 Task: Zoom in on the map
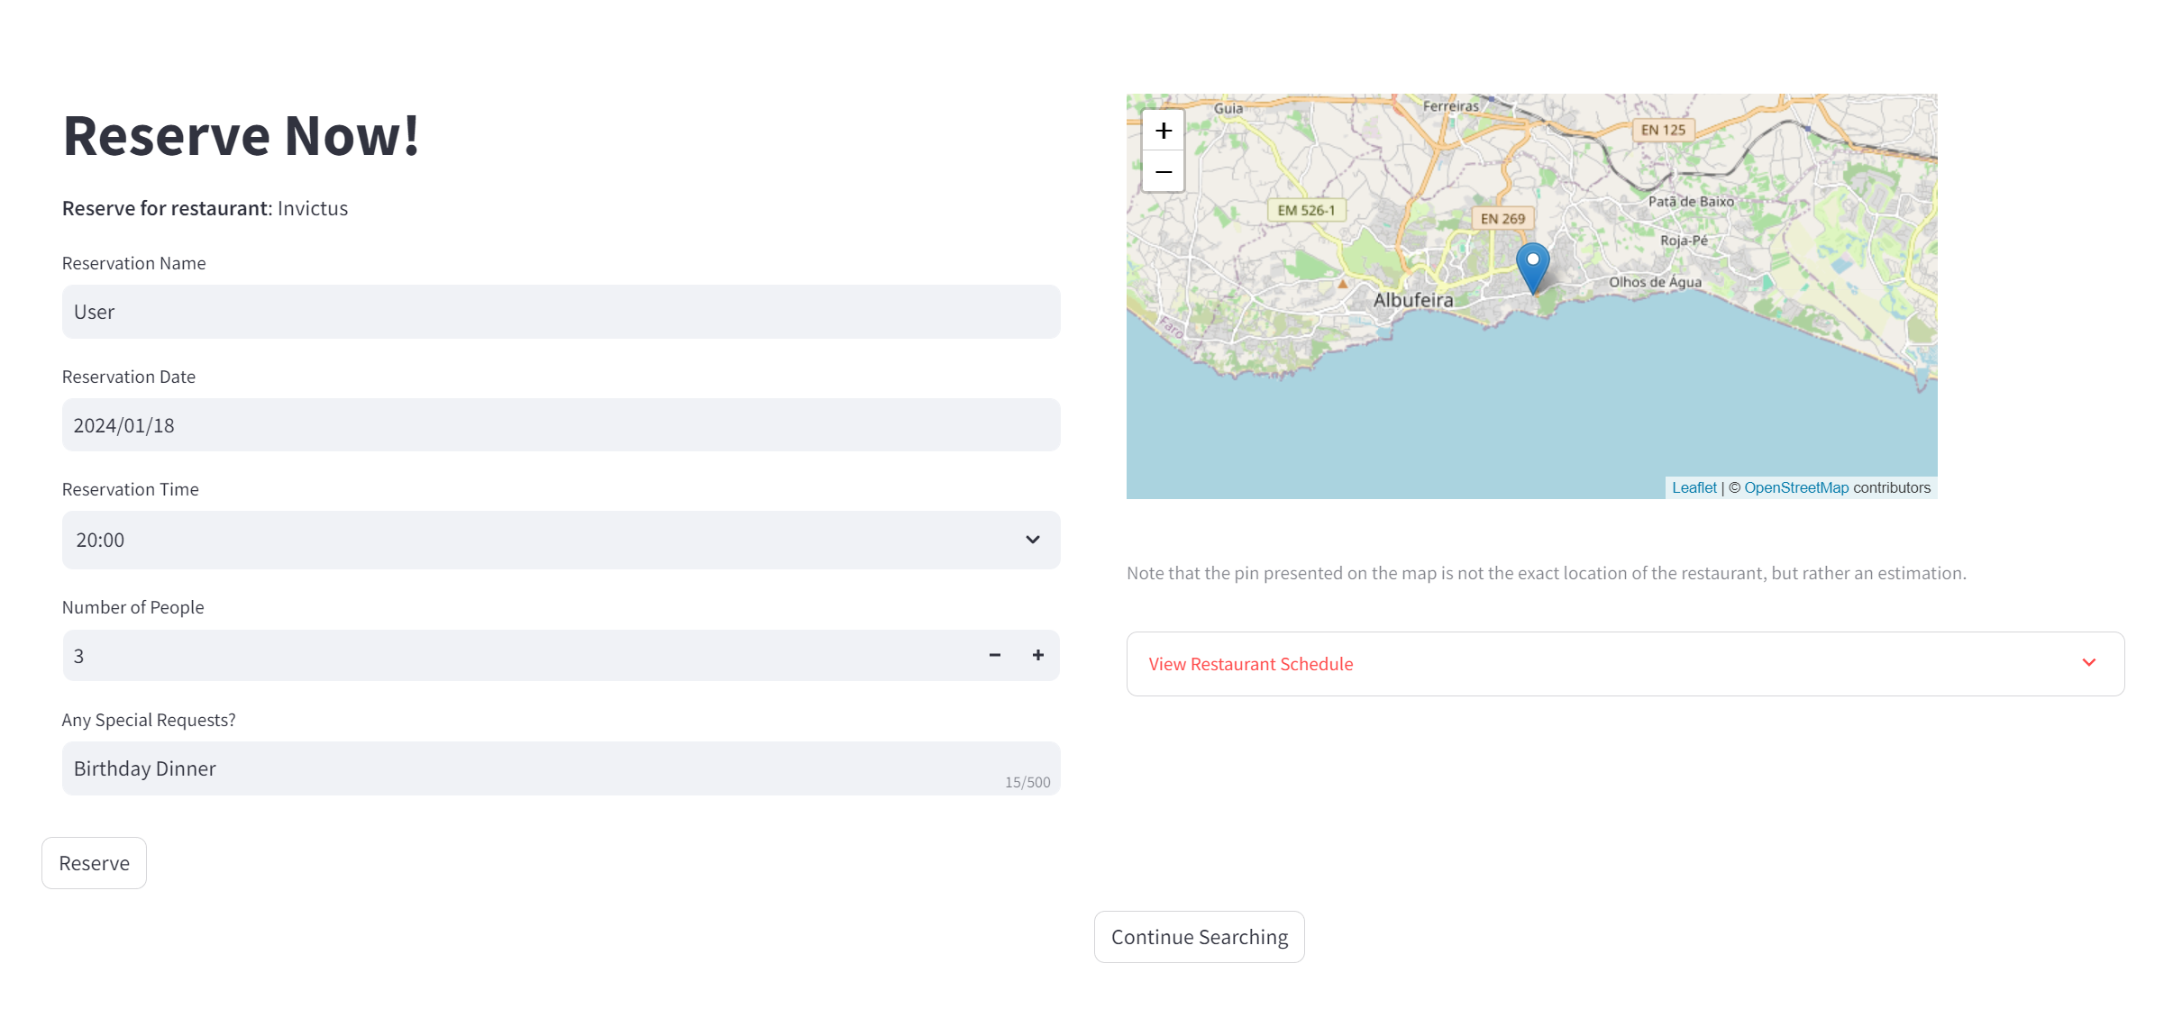(1163, 132)
